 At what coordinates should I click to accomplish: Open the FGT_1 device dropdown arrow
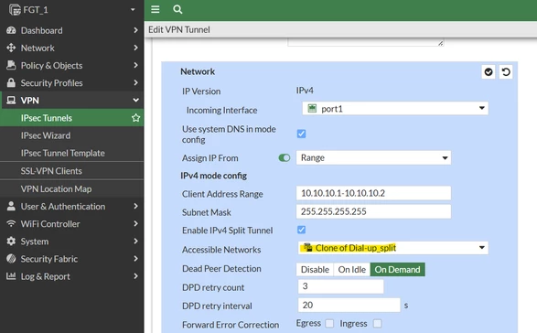pyautogui.click(x=133, y=9)
